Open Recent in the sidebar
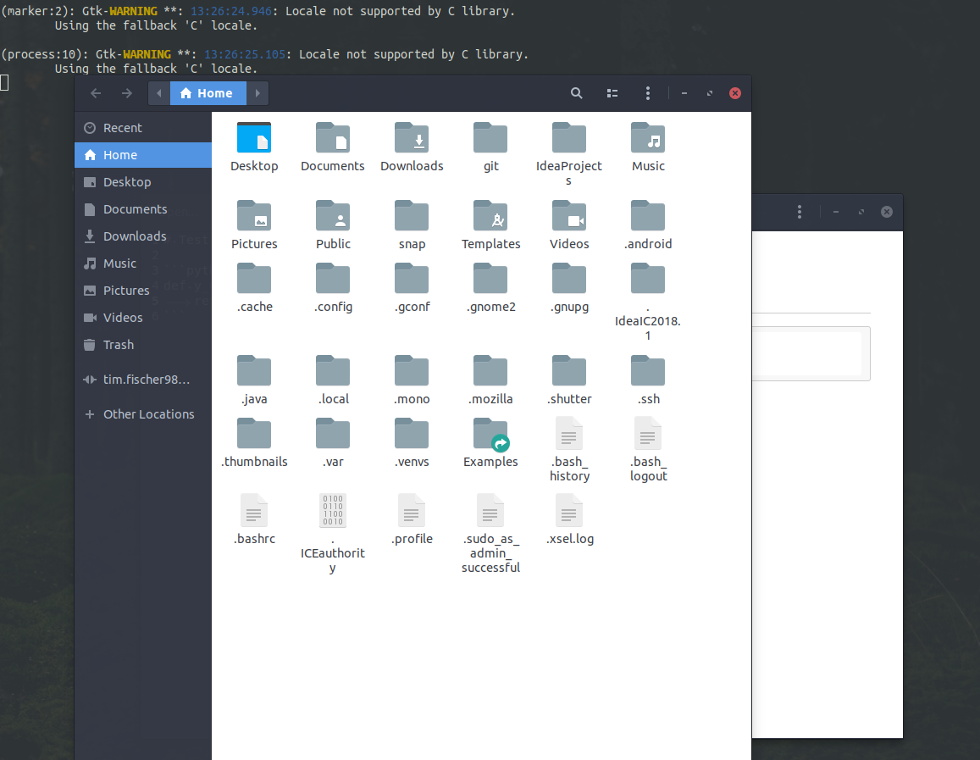 [143, 127]
